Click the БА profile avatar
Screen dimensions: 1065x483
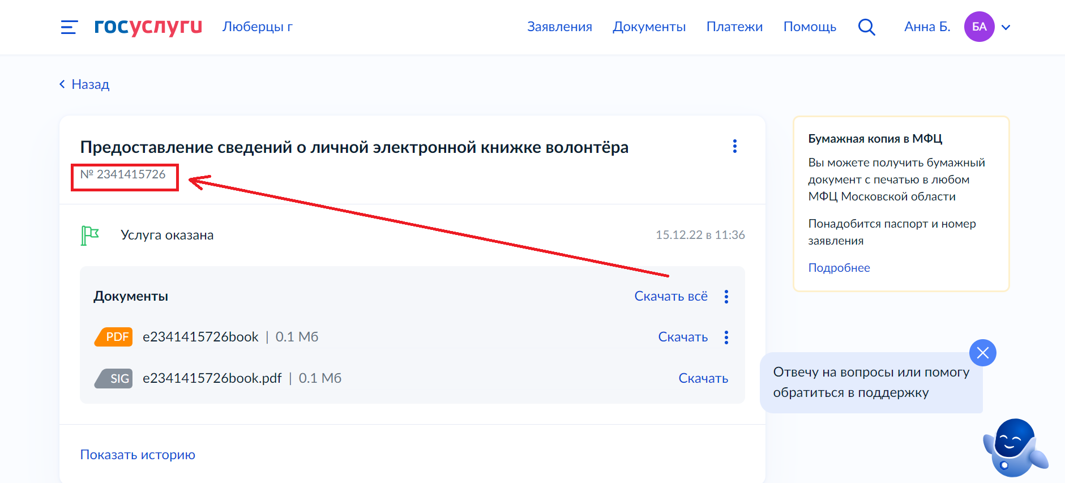pos(979,27)
